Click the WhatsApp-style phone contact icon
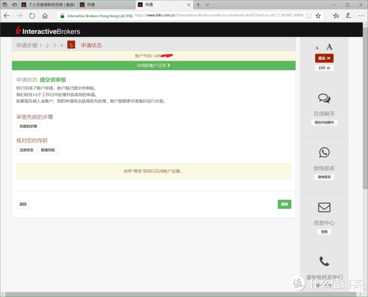The width and height of the screenshot is (368, 297). tap(324, 153)
